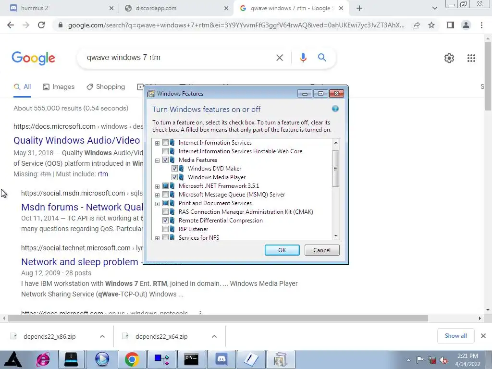The width and height of the screenshot is (492, 369).
Task: Reload the Google search page
Action: tap(41, 25)
